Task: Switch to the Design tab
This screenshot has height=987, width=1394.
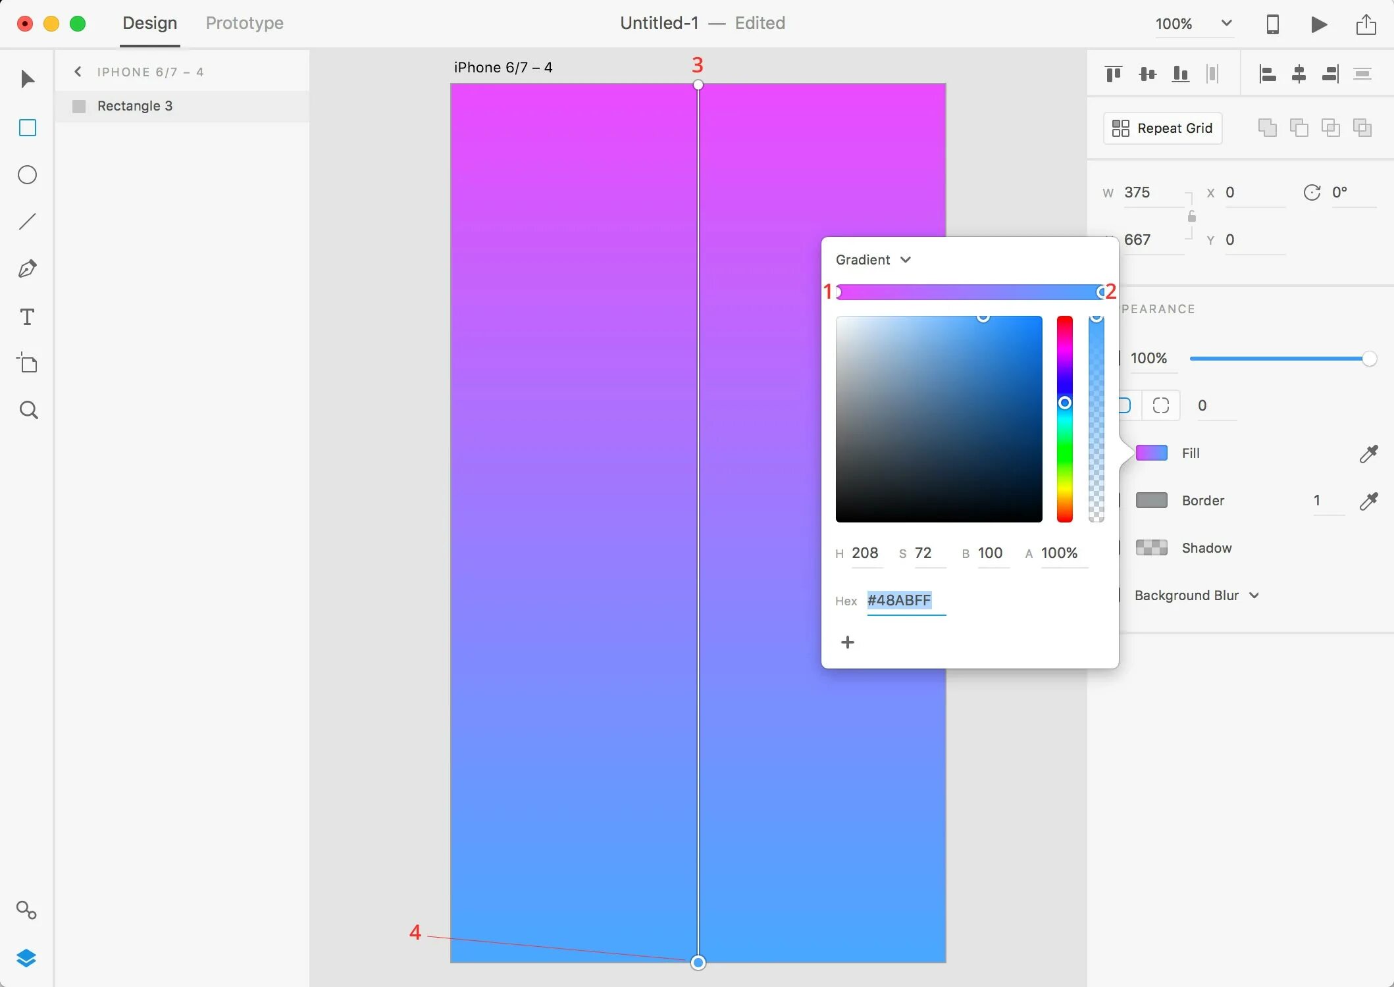Action: pos(149,23)
